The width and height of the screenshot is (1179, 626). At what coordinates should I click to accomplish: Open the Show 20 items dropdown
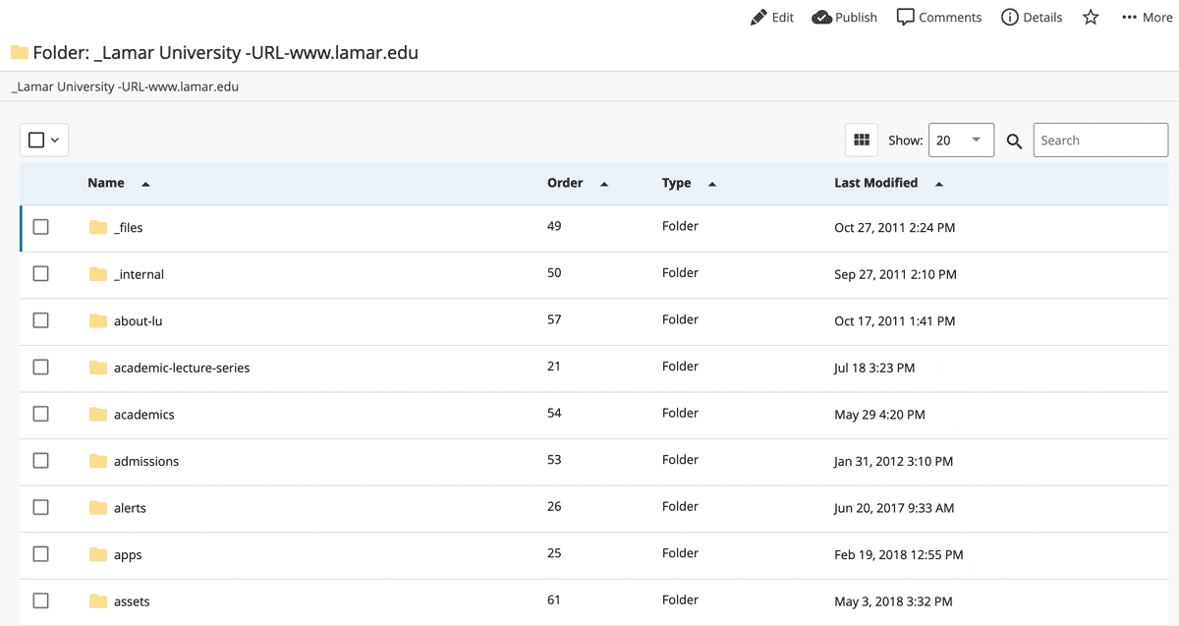click(x=960, y=141)
